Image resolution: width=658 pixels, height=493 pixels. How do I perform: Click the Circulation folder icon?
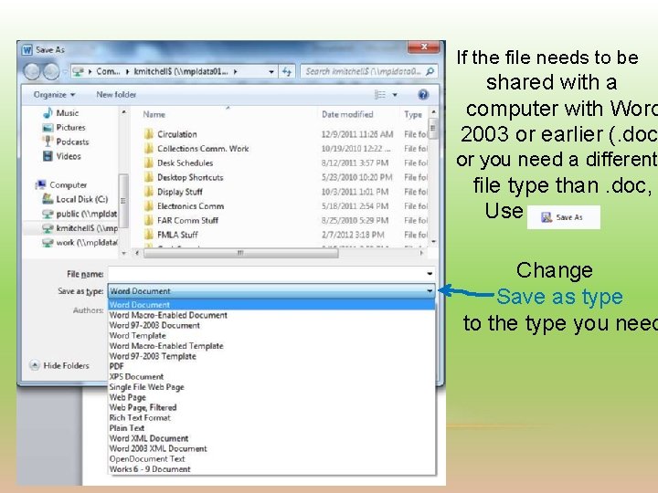(x=148, y=134)
